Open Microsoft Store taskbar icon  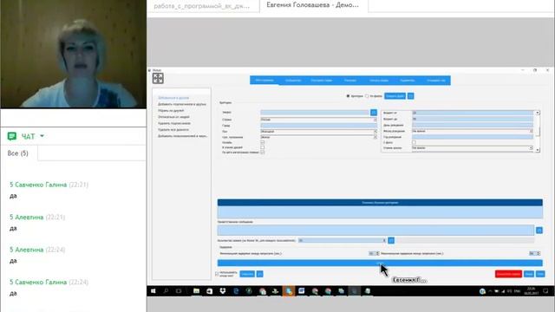coord(210,291)
